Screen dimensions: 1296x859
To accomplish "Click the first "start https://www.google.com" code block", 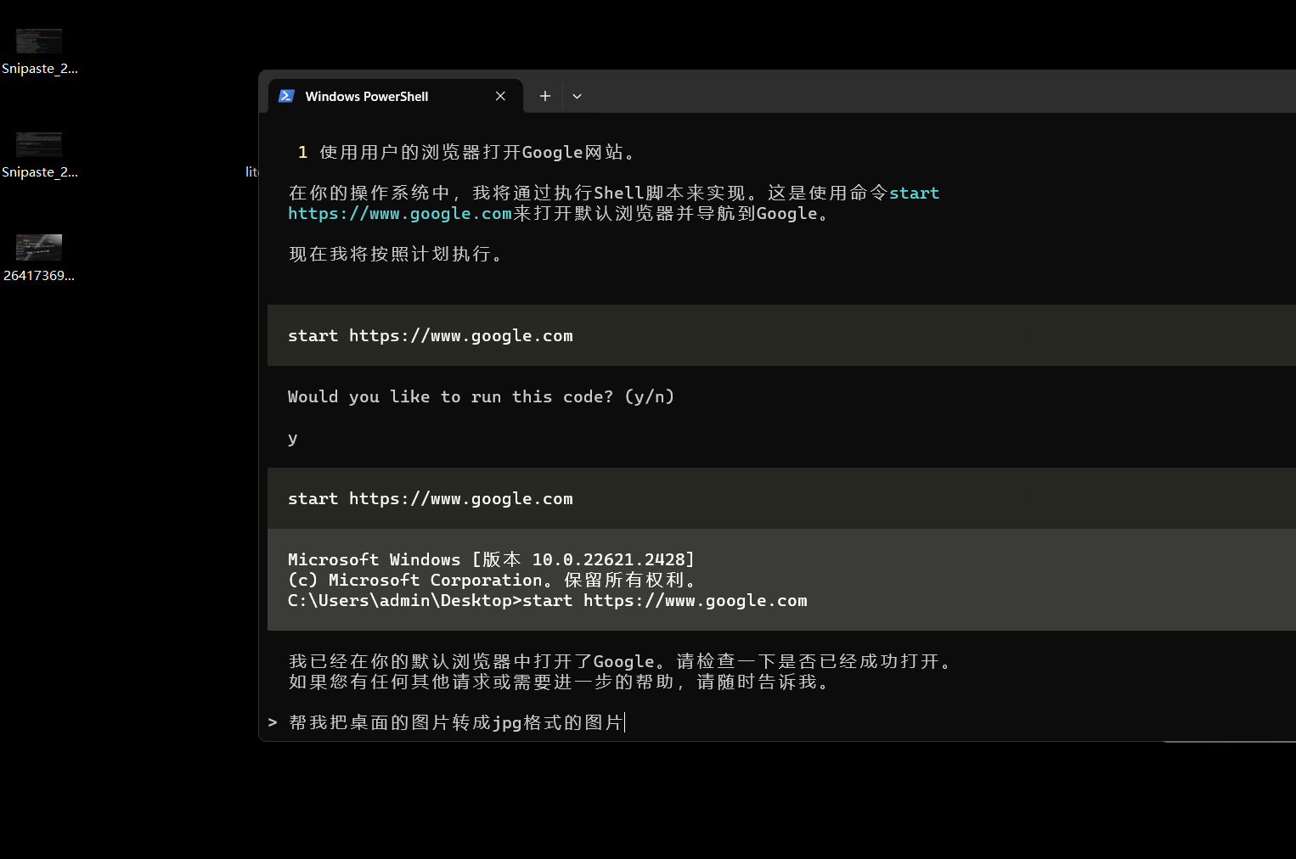I will (x=781, y=335).
